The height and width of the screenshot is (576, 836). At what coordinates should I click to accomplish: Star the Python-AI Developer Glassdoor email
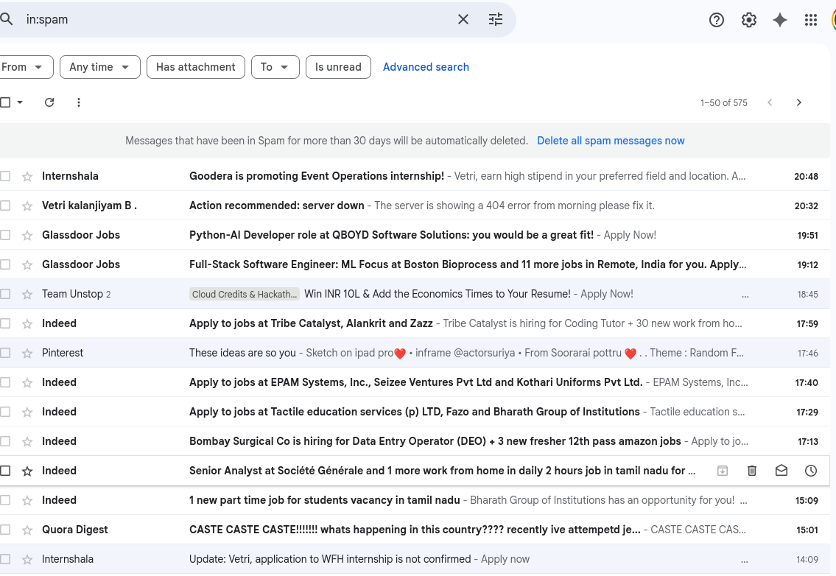[27, 235]
